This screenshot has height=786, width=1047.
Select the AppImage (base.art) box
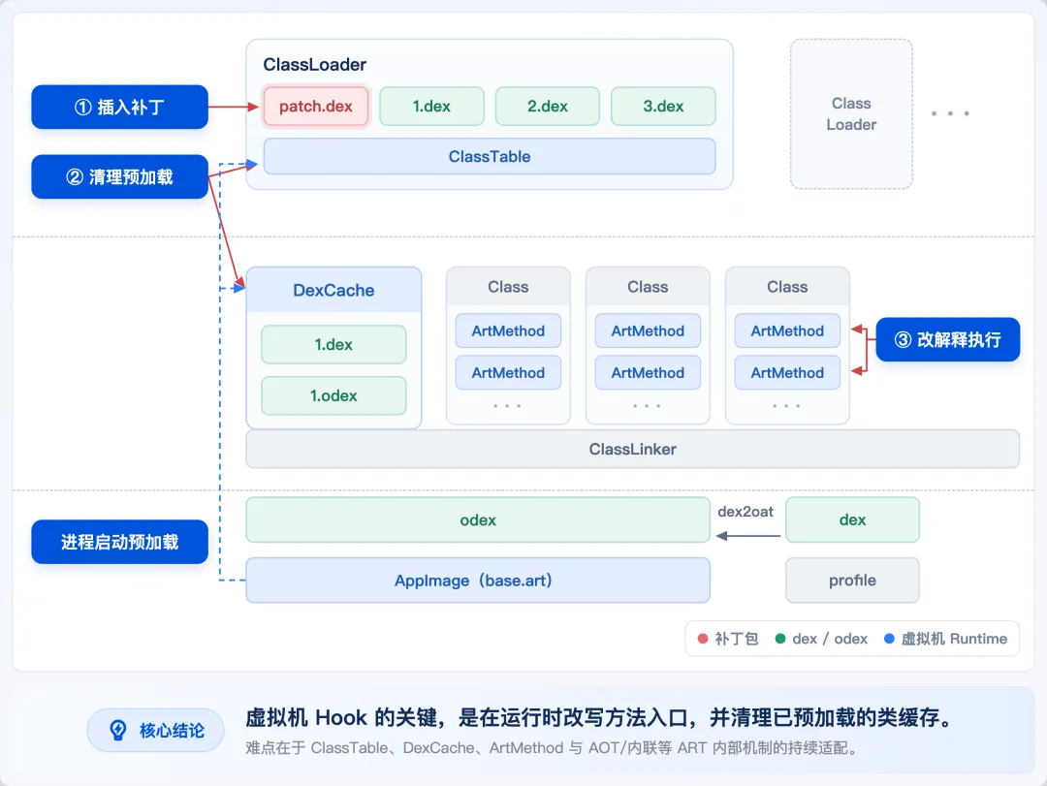click(477, 581)
